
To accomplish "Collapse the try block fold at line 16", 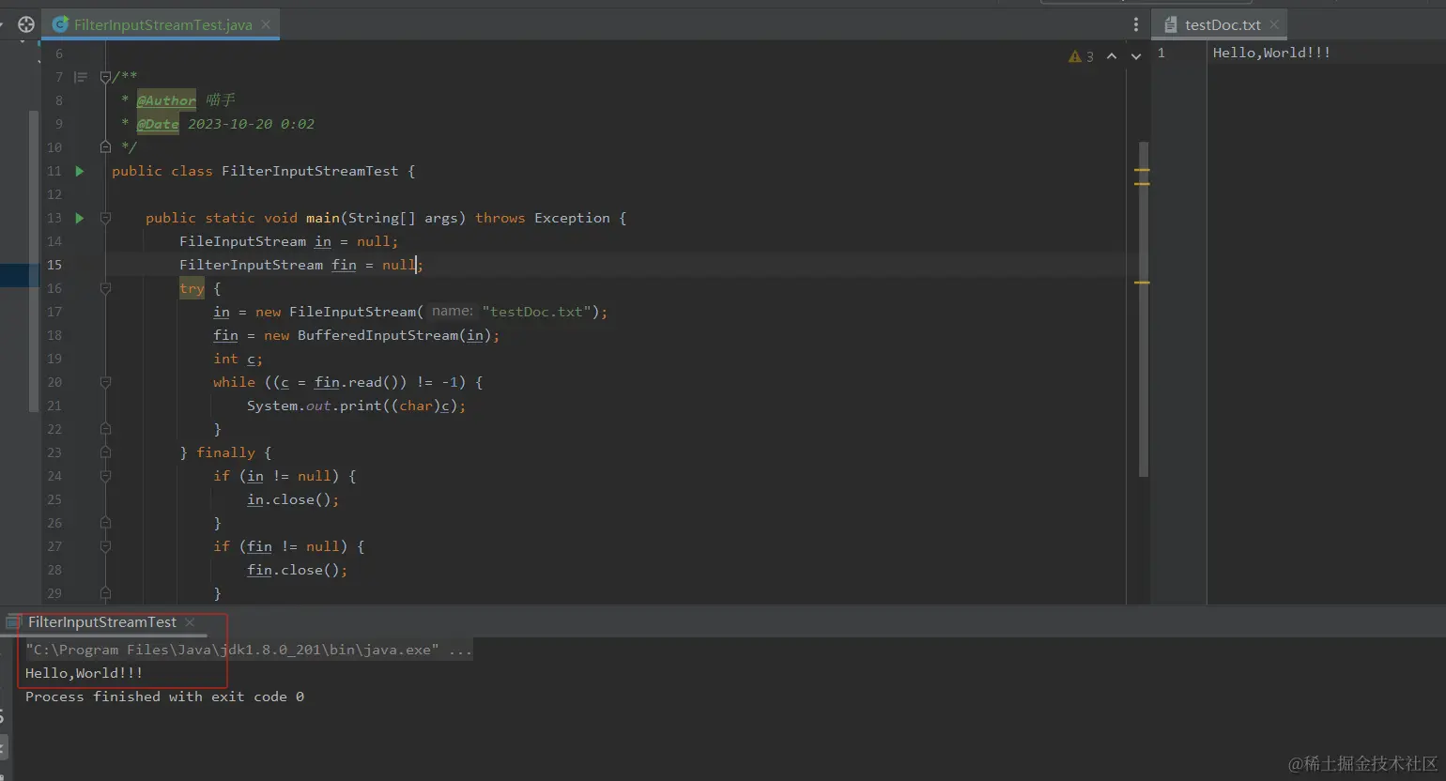I will (105, 288).
